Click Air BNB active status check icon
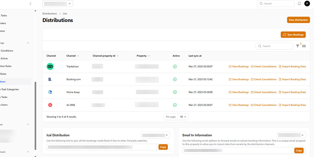Viewport: 314px width, 157px height. point(175,105)
